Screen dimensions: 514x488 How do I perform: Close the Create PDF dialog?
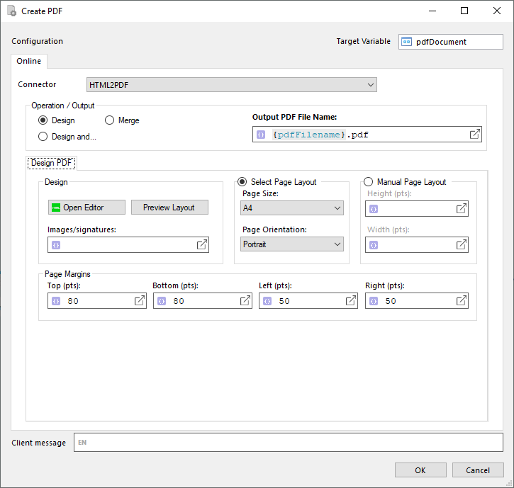tap(497, 11)
